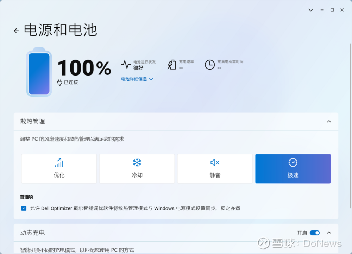Screen dimensions: 352x254
Task: Turn off the 动态充电 开启 toggle
Action: click(x=314, y=233)
